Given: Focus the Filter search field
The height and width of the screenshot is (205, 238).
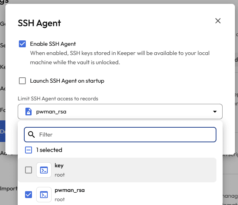Looking at the screenshot, I should (123, 135).
